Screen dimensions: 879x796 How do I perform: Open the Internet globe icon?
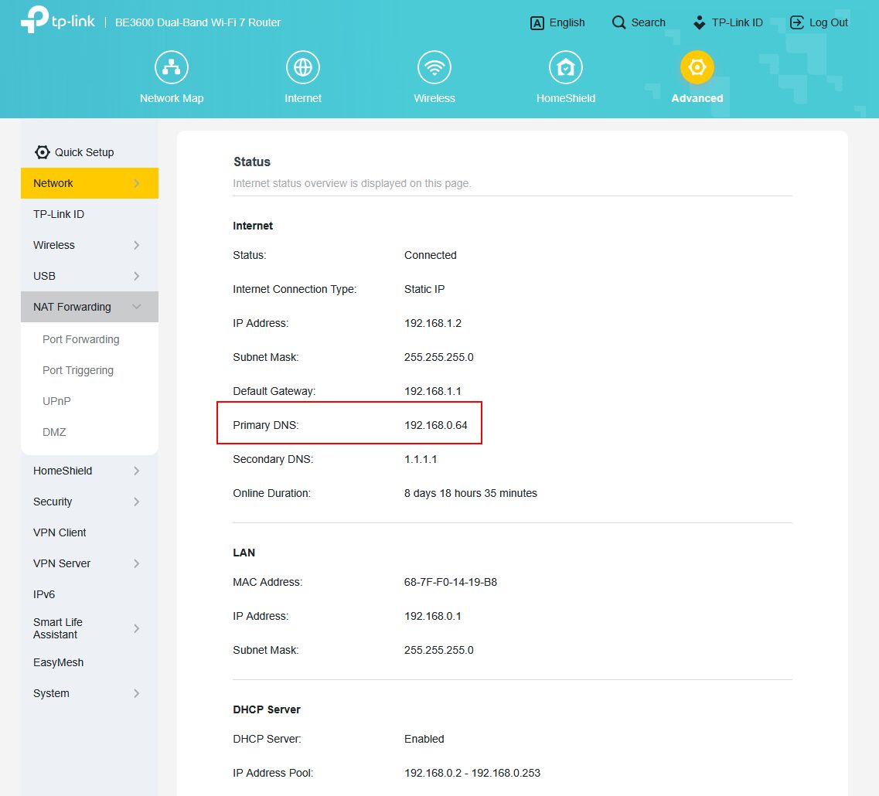click(303, 68)
